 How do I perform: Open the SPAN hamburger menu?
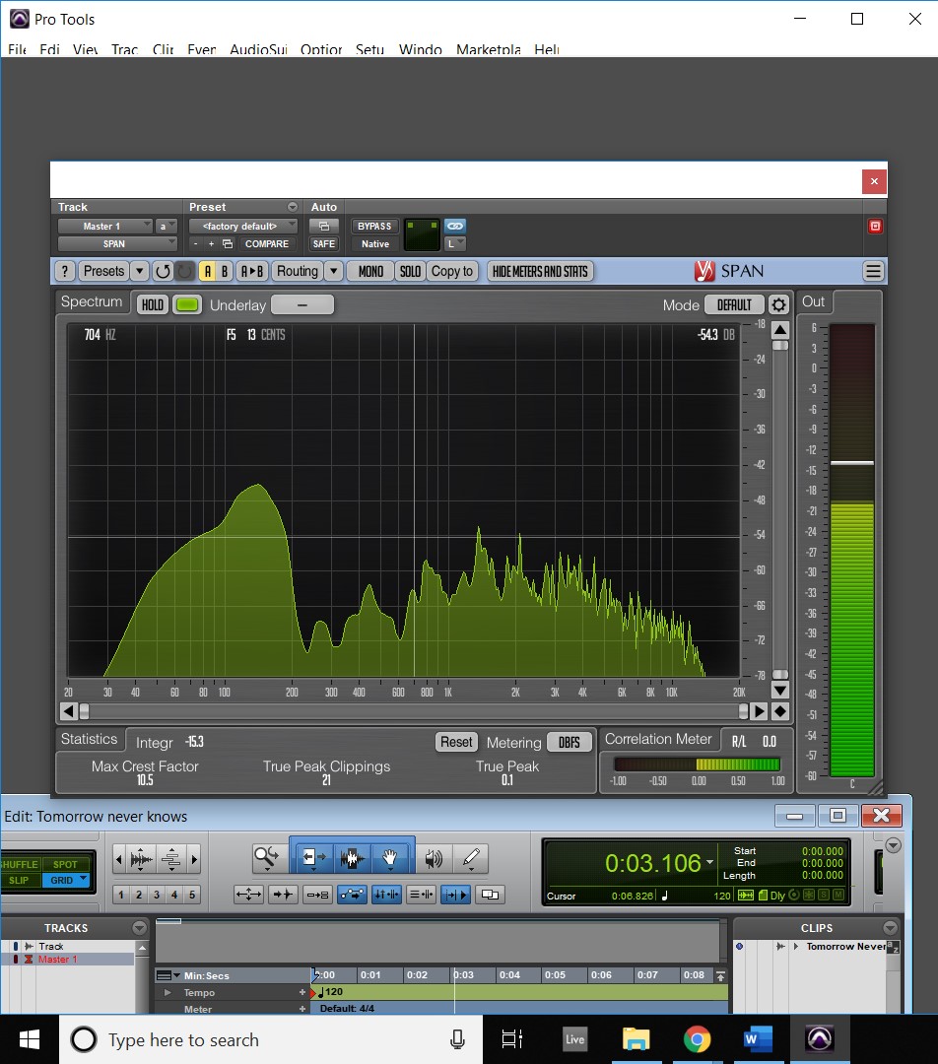tap(872, 271)
